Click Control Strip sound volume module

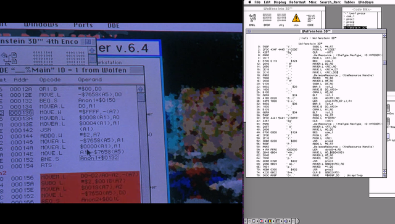point(286,222)
